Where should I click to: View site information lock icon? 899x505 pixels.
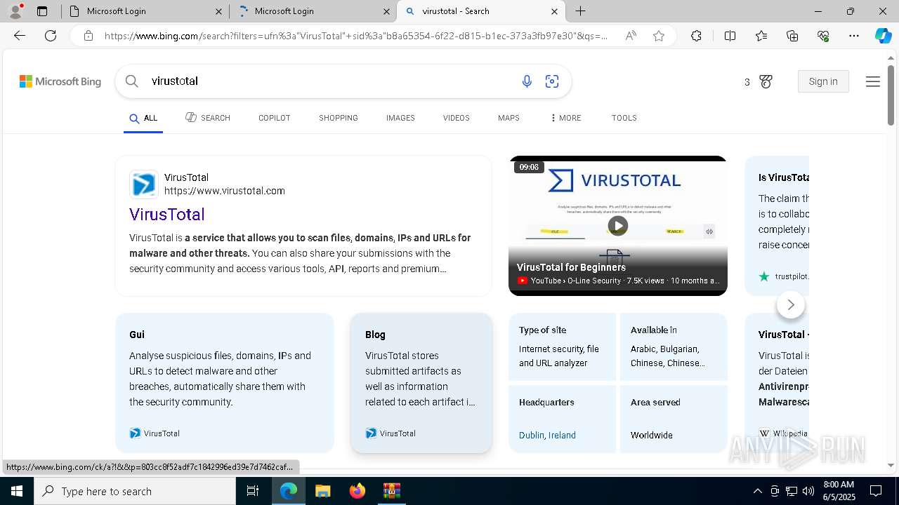(x=88, y=36)
